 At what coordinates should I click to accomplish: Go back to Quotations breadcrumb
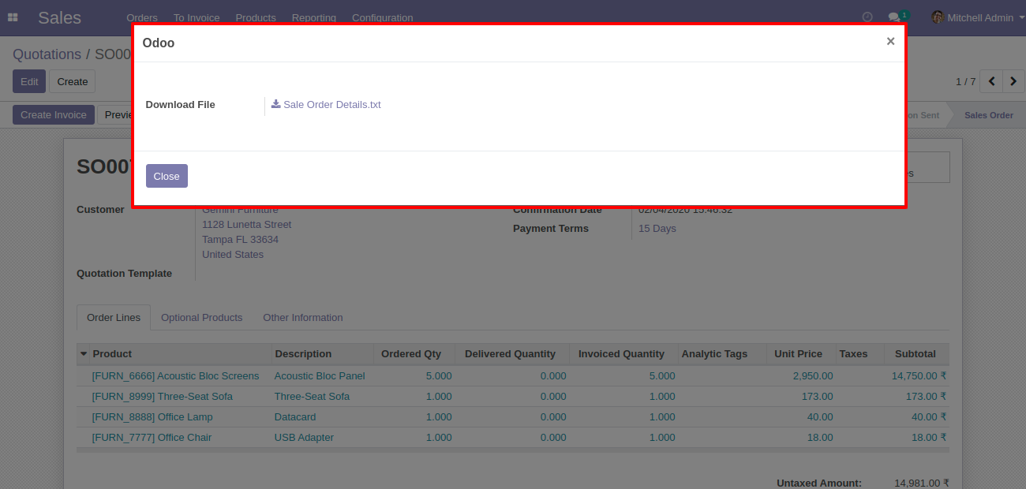(47, 54)
